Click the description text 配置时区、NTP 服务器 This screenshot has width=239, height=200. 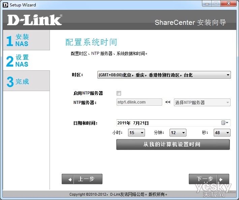[x=109, y=53]
